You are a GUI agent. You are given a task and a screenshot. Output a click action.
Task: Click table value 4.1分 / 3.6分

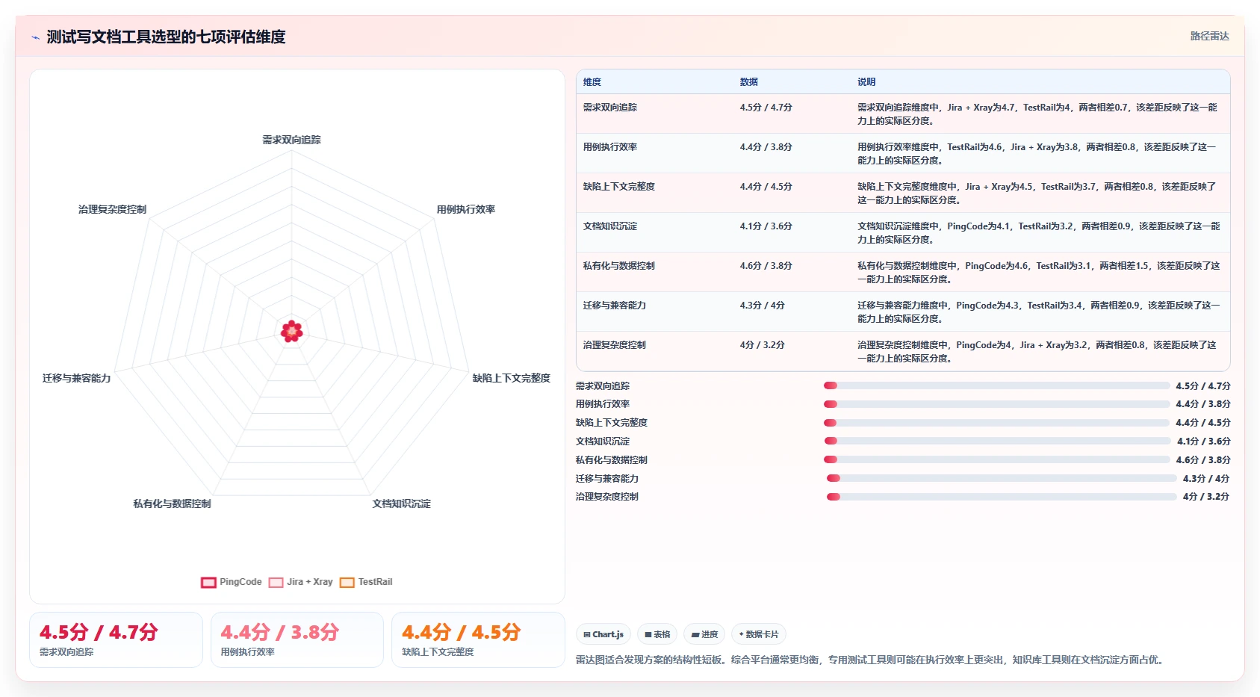[x=766, y=226]
